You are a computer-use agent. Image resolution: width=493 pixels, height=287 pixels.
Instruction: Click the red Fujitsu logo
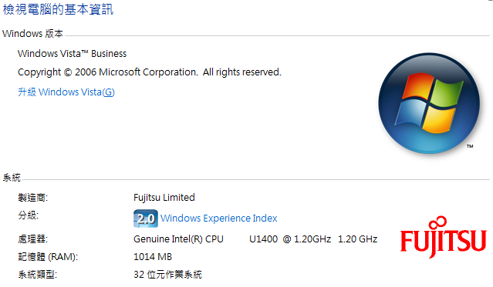click(x=444, y=237)
